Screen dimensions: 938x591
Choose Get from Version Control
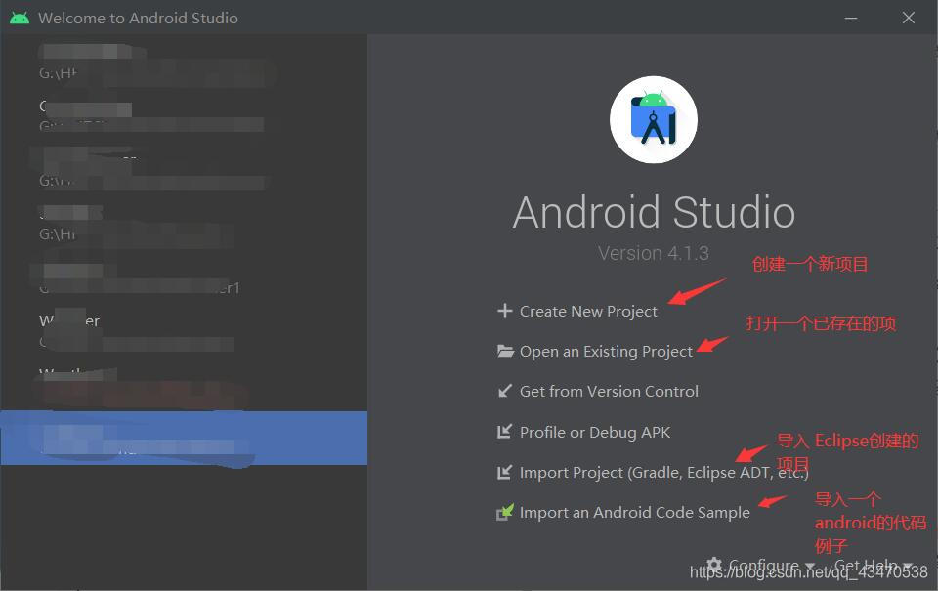tap(609, 391)
